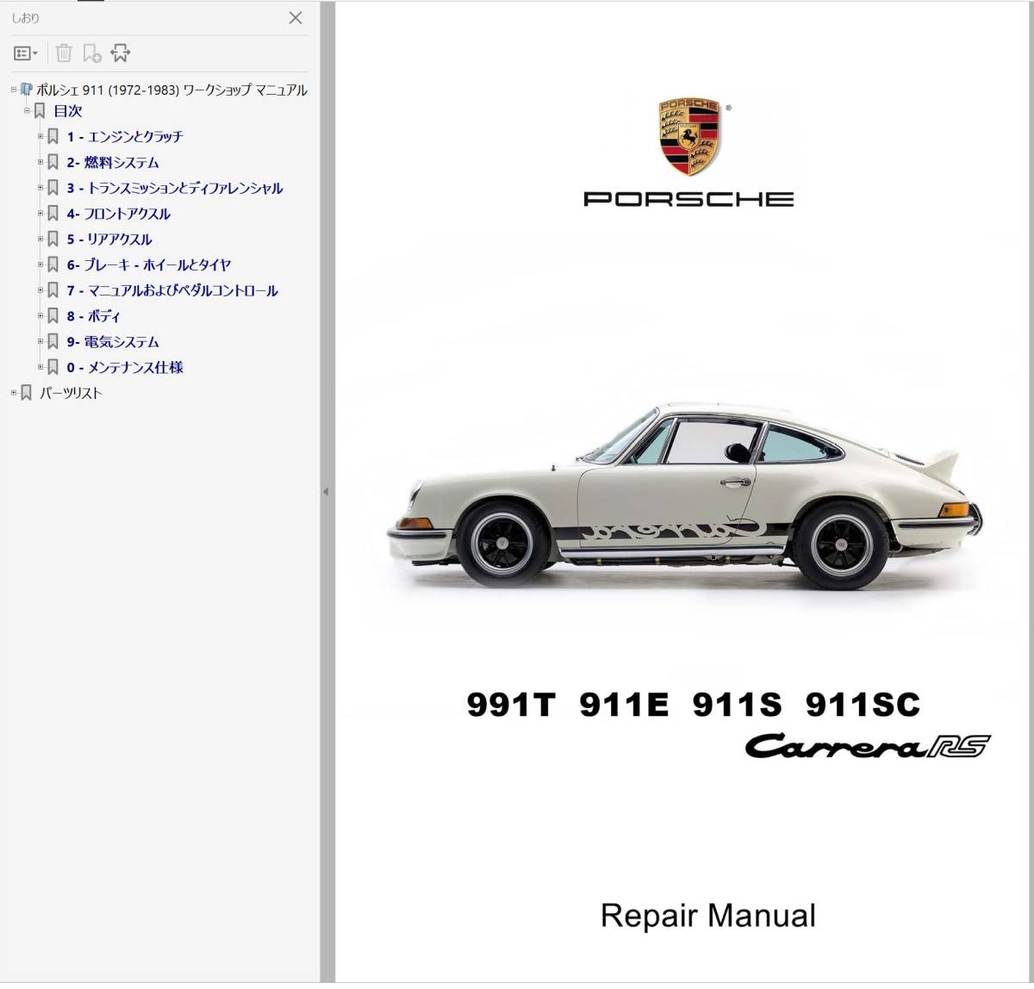Go to 9- 電気システム chapter
This screenshot has height=989, width=1034.
click(x=113, y=342)
